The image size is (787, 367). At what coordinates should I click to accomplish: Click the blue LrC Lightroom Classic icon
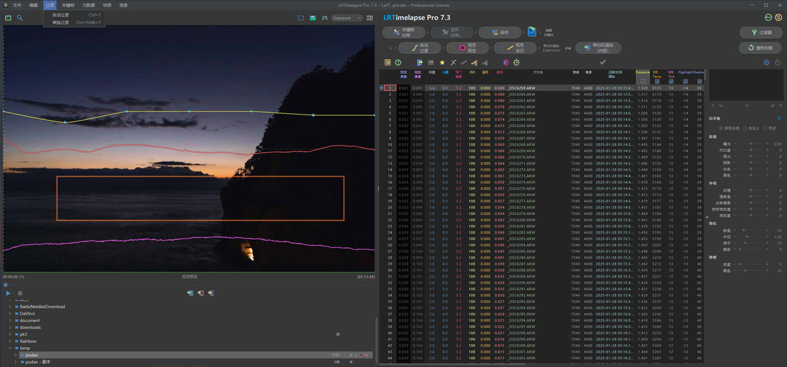(x=532, y=32)
